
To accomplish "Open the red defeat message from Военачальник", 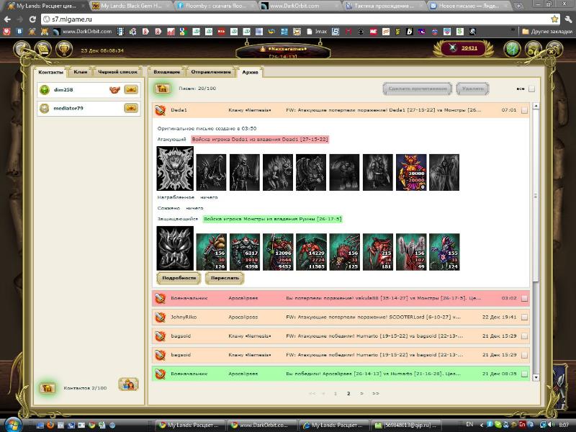I will point(341,298).
